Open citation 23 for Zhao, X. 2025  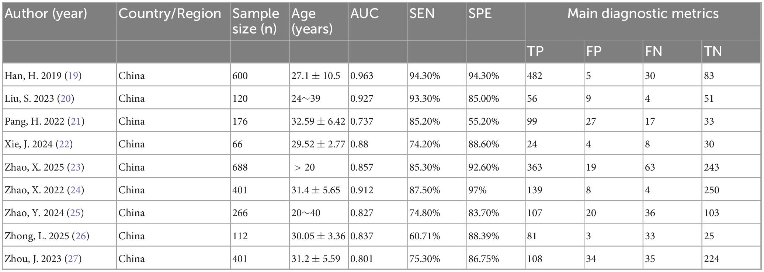(76, 167)
